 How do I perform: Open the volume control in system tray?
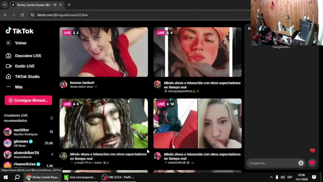tap(283, 177)
